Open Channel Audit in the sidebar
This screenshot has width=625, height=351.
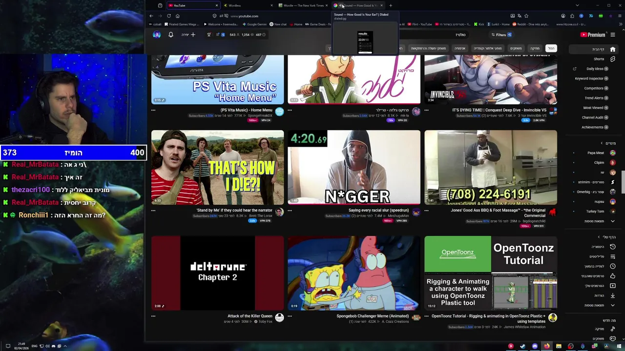tap(595, 117)
